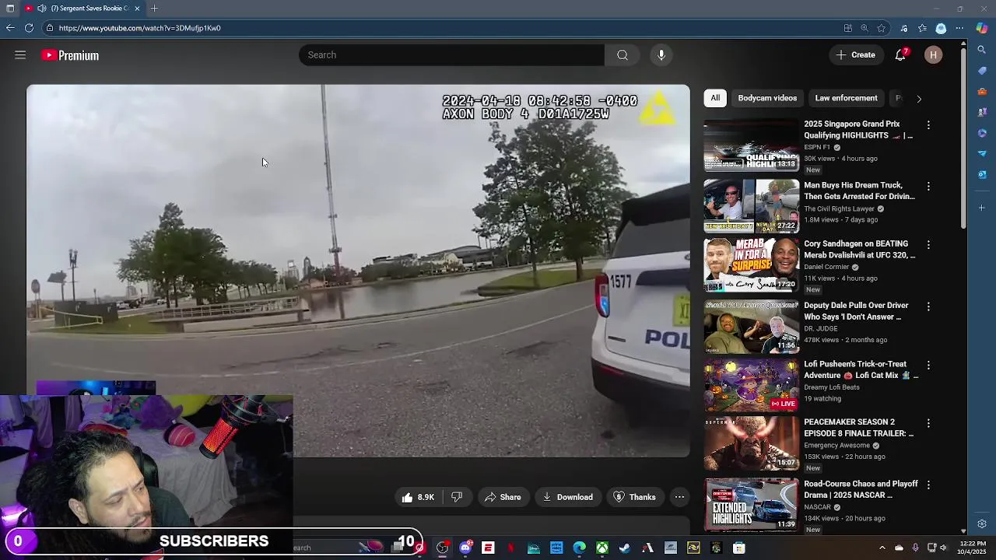Open Lofi Pusheen's Trick-or-Treat live thumbnail

pos(751,385)
